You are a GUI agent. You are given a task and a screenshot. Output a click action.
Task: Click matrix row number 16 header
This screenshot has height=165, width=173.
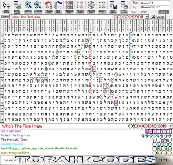pyautogui.click(x=2, y=120)
